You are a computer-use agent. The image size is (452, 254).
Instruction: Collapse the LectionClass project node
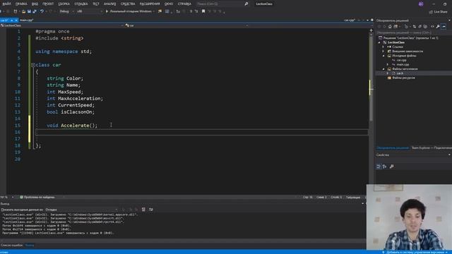[x=379, y=42]
